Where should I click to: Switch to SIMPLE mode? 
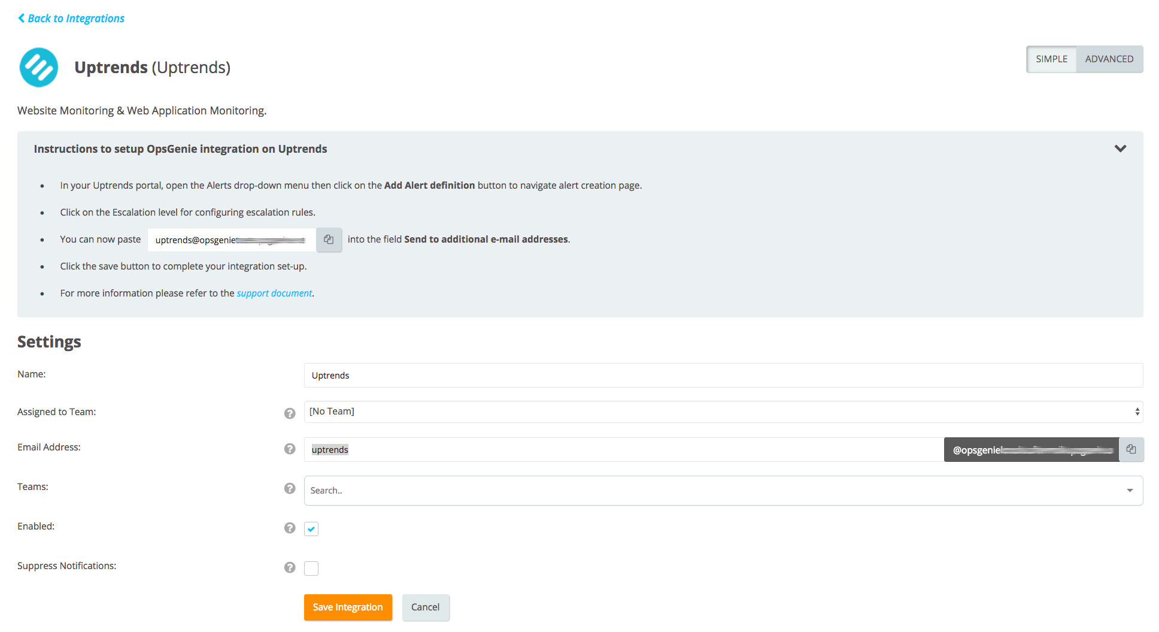(x=1052, y=59)
